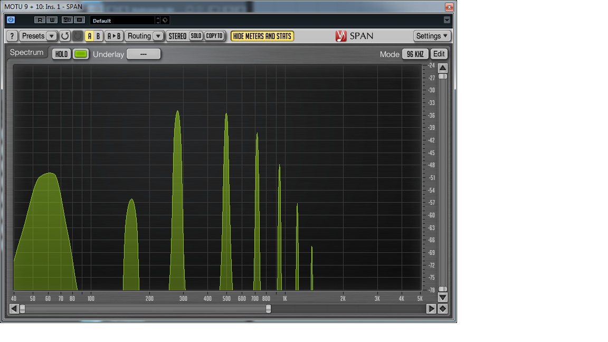Click the right handle of the frequency range bar
The width and height of the screenshot is (608, 342).
268,309
